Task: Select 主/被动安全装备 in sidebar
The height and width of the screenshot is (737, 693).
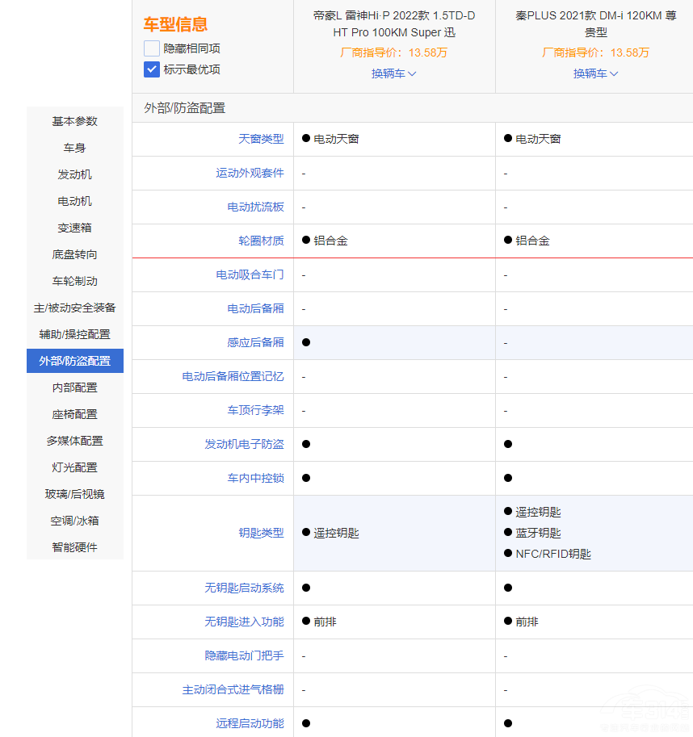Action: click(75, 308)
